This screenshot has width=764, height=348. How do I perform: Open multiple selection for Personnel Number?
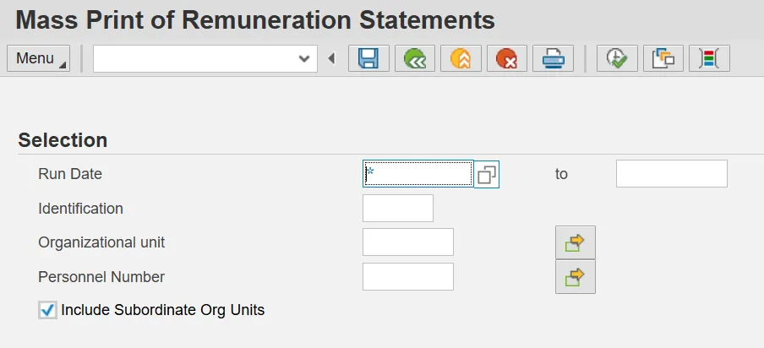pyautogui.click(x=575, y=276)
